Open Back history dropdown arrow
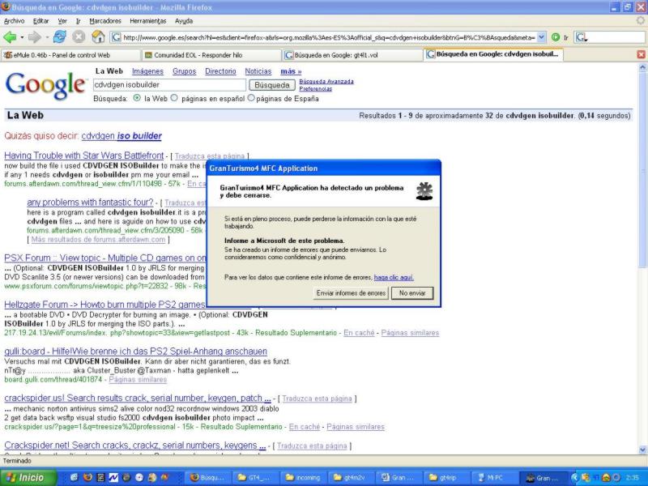 tap(22, 37)
